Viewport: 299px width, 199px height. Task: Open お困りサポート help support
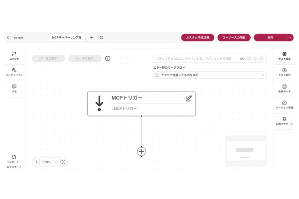(x=284, y=121)
